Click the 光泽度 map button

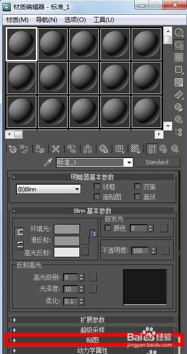coord(93,289)
